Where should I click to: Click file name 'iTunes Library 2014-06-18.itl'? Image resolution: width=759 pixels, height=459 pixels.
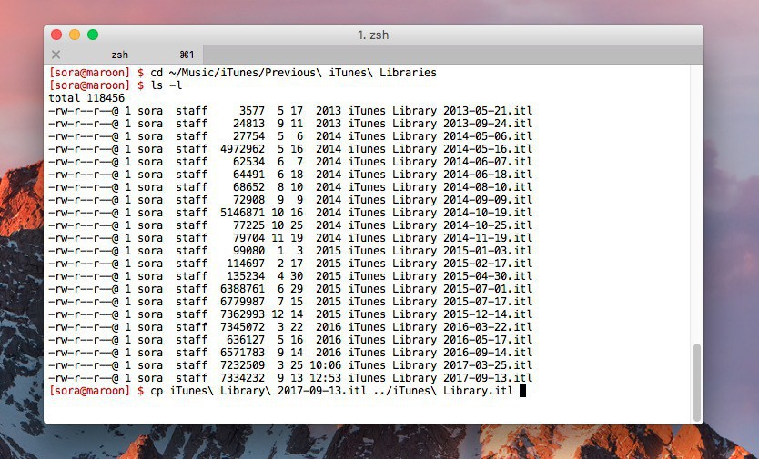click(440, 175)
